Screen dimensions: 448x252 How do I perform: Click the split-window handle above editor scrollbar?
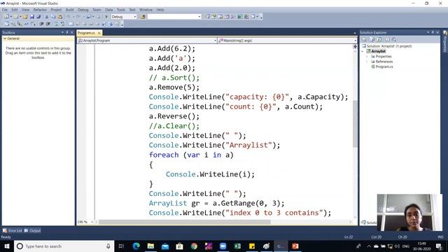[355, 46]
